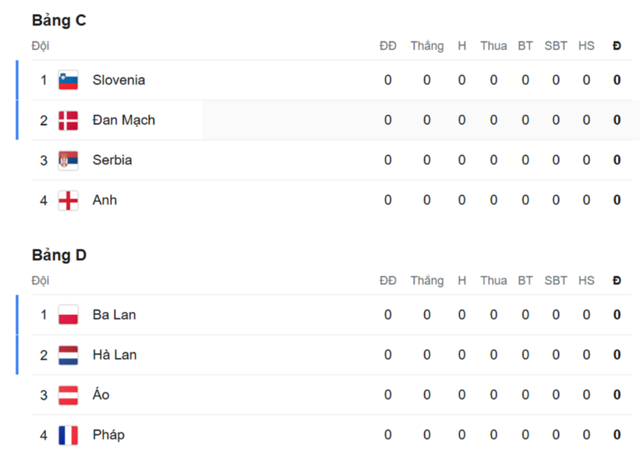Open the Đan Mạch team link

[123, 120]
